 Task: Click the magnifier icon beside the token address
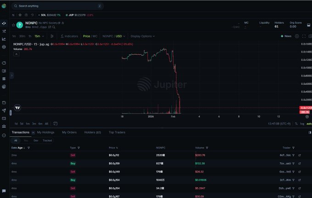point(54,27)
